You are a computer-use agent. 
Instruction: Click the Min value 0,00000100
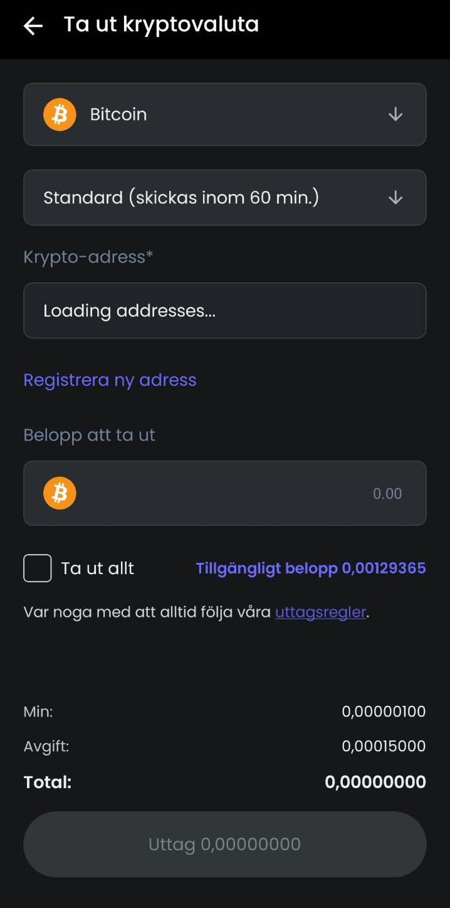384,712
